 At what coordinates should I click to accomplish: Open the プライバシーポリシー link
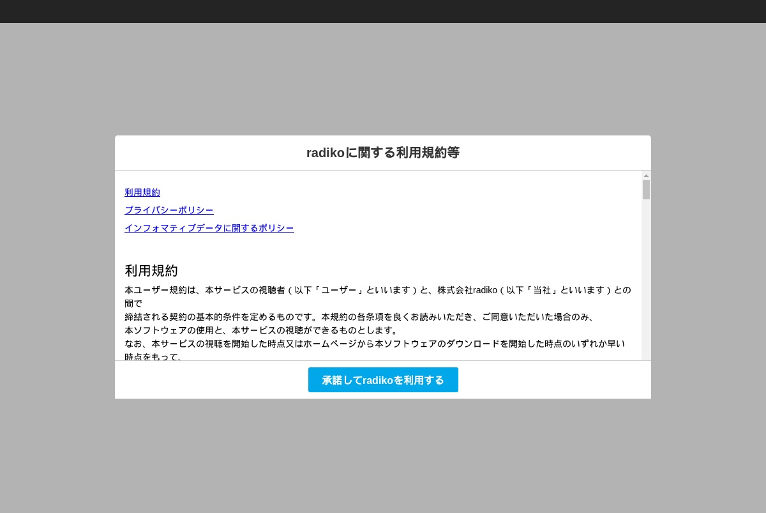point(169,210)
